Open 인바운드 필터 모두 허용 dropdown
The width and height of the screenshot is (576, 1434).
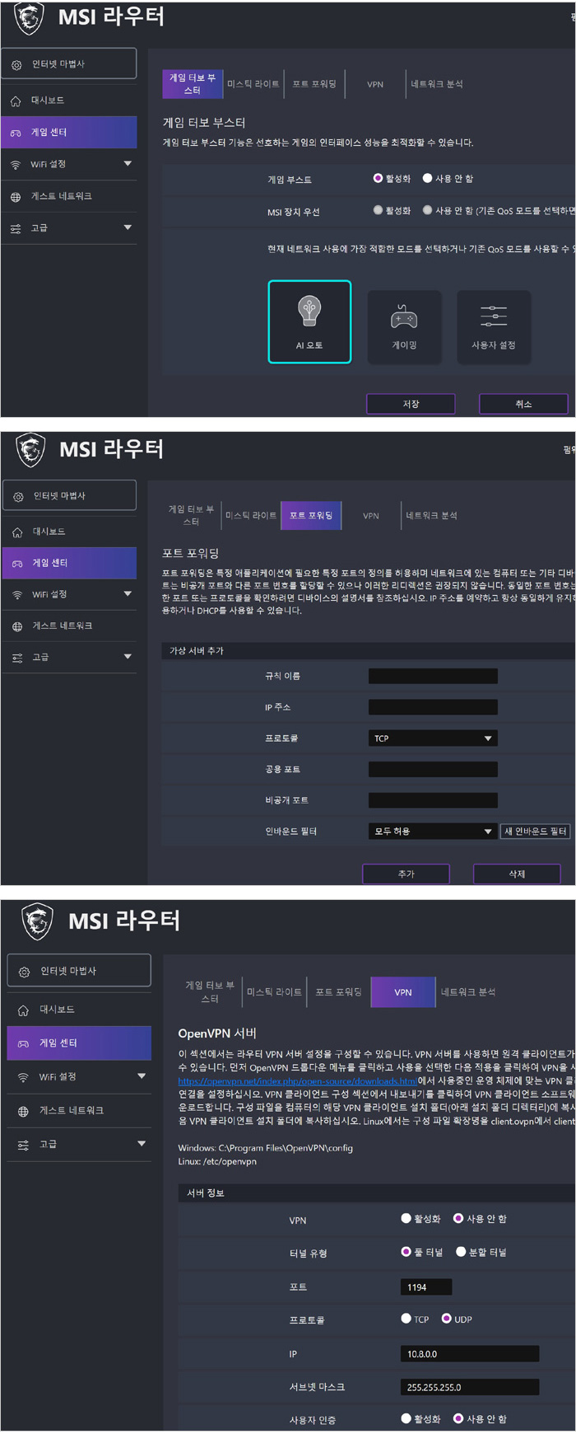point(433,832)
